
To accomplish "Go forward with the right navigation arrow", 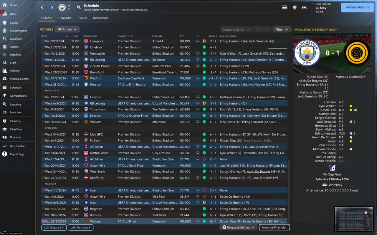I will pyautogui.click(x=52, y=7).
